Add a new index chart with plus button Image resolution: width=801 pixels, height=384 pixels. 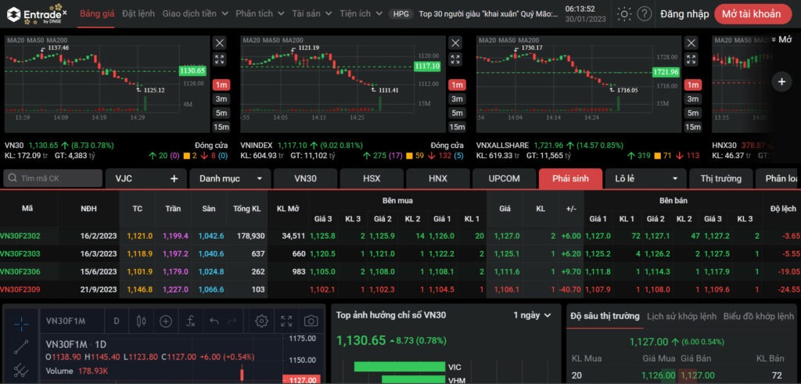pyautogui.click(x=781, y=81)
